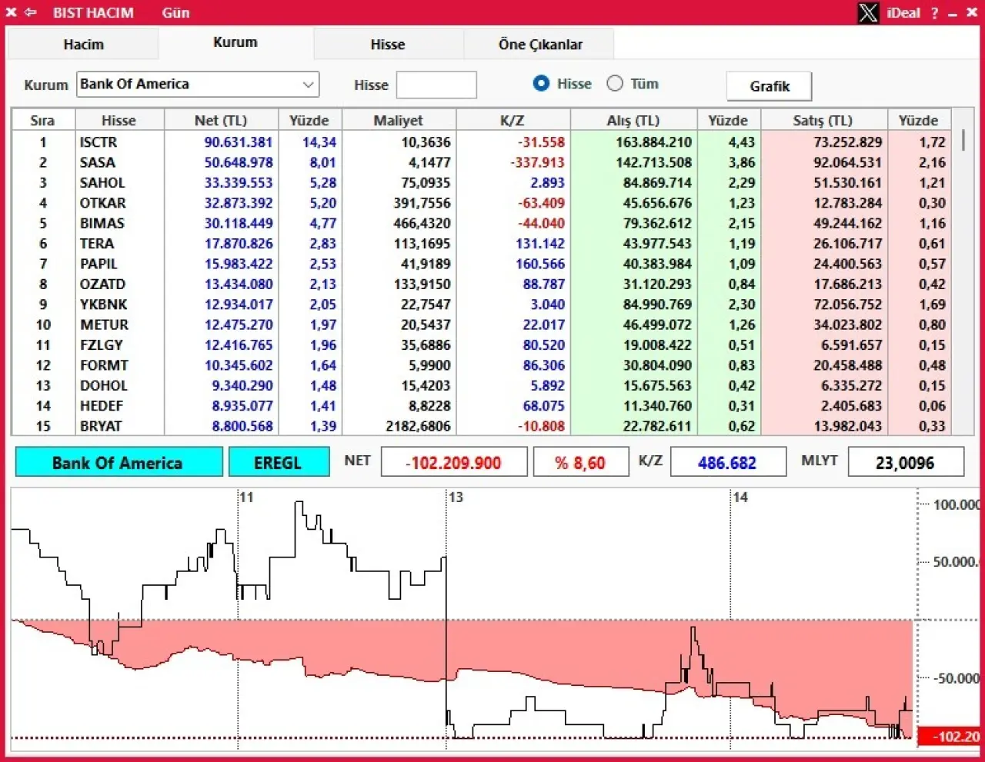Select the YKBNK stock row
The height and width of the screenshot is (762, 985).
482,304
